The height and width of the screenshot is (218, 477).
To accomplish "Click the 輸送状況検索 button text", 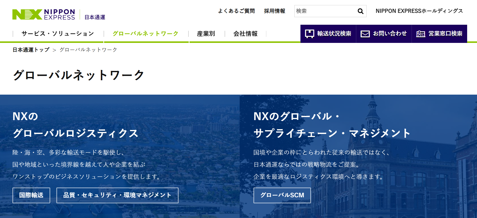I will (334, 34).
